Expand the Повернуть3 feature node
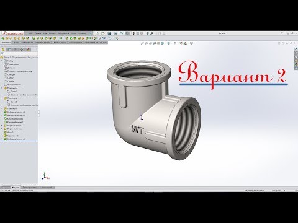This screenshot has width=298, height=223. pyautogui.click(x=2, y=108)
